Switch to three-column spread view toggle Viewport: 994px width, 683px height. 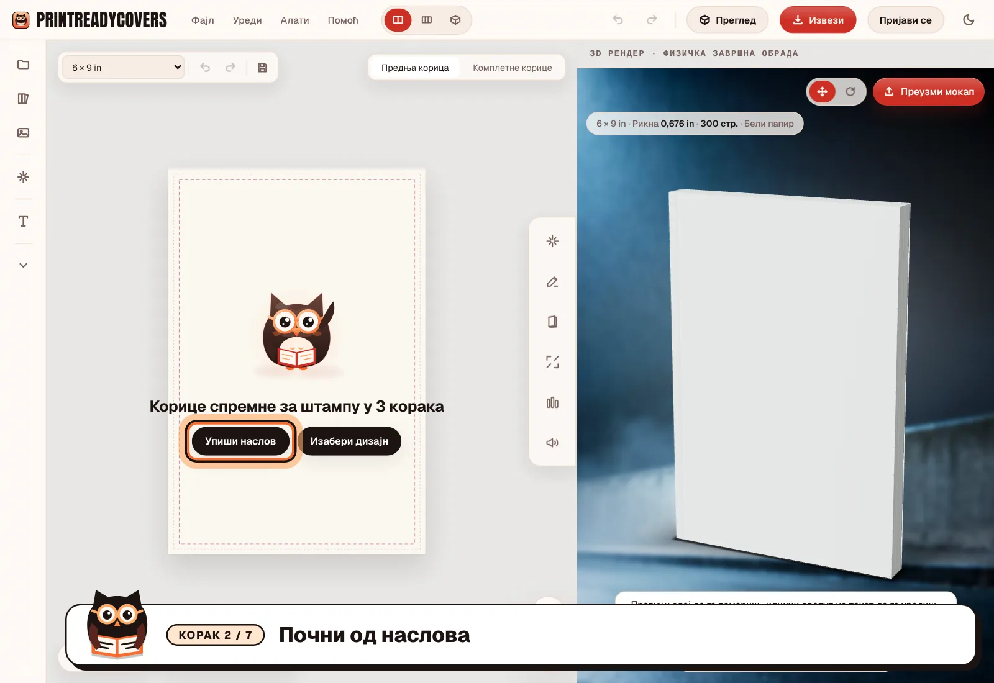click(x=427, y=20)
